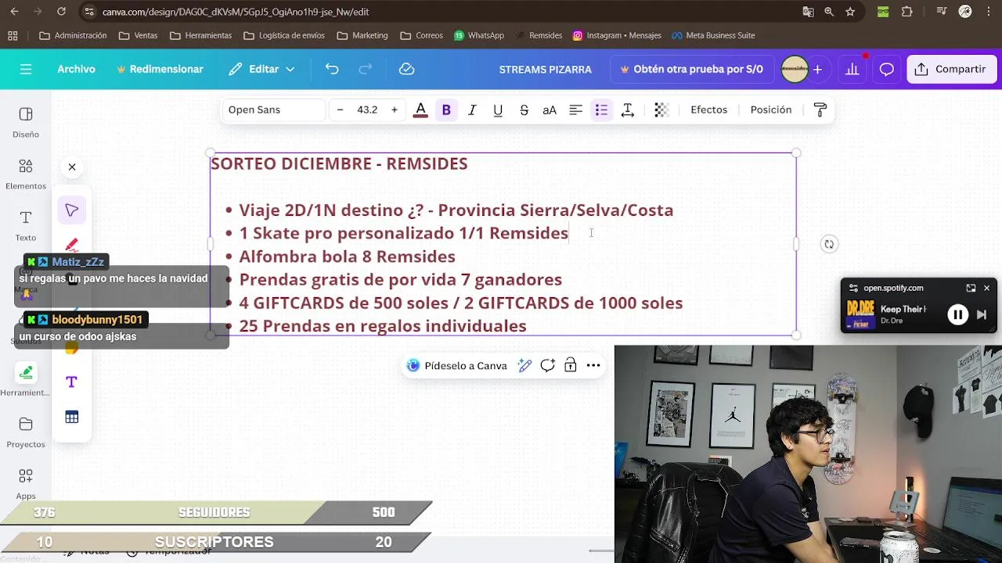The height and width of the screenshot is (563, 1002).
Task: Open the Redimensionar option
Action: tap(160, 69)
